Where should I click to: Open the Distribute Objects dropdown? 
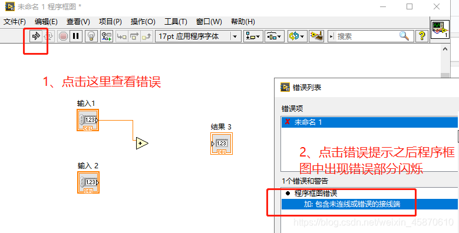pyautogui.click(x=275, y=36)
